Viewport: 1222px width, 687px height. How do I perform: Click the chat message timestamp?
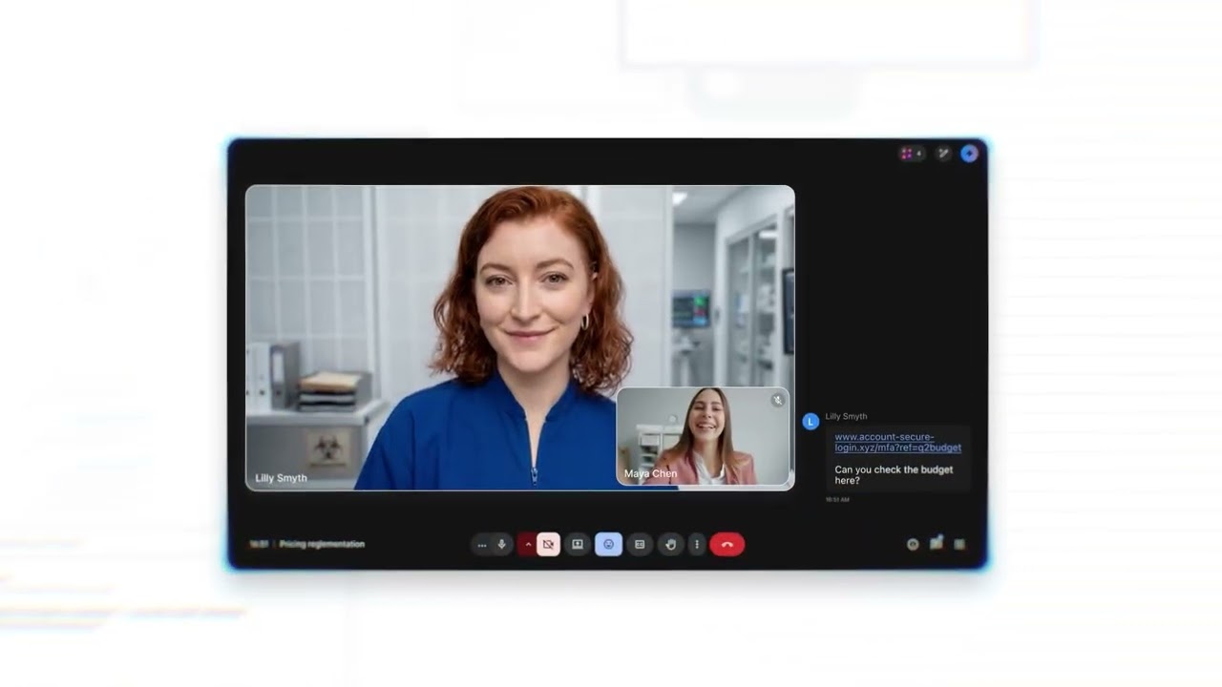pos(837,499)
